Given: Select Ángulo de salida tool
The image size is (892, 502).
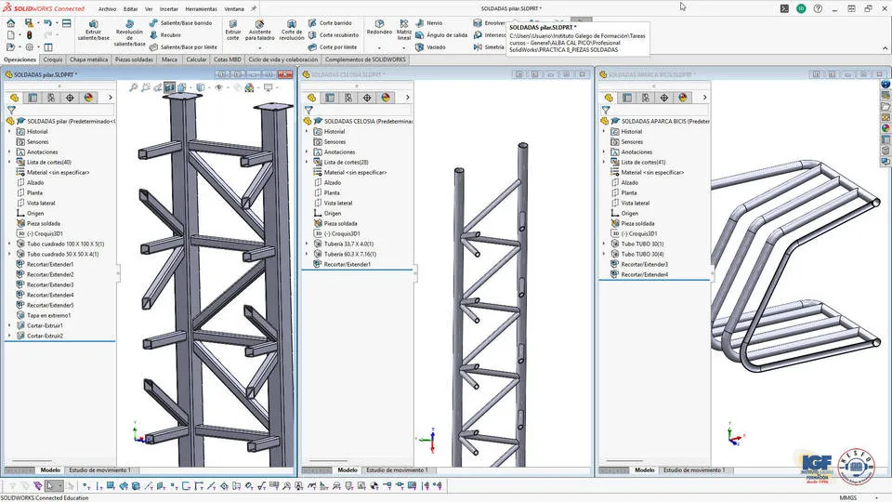Looking at the screenshot, I should [441, 34].
